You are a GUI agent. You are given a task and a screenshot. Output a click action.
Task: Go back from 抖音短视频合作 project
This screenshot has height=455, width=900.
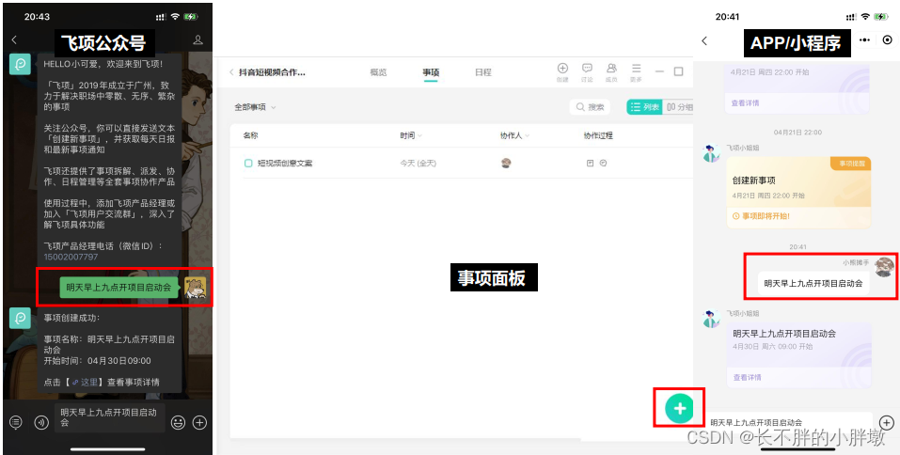tap(231, 72)
